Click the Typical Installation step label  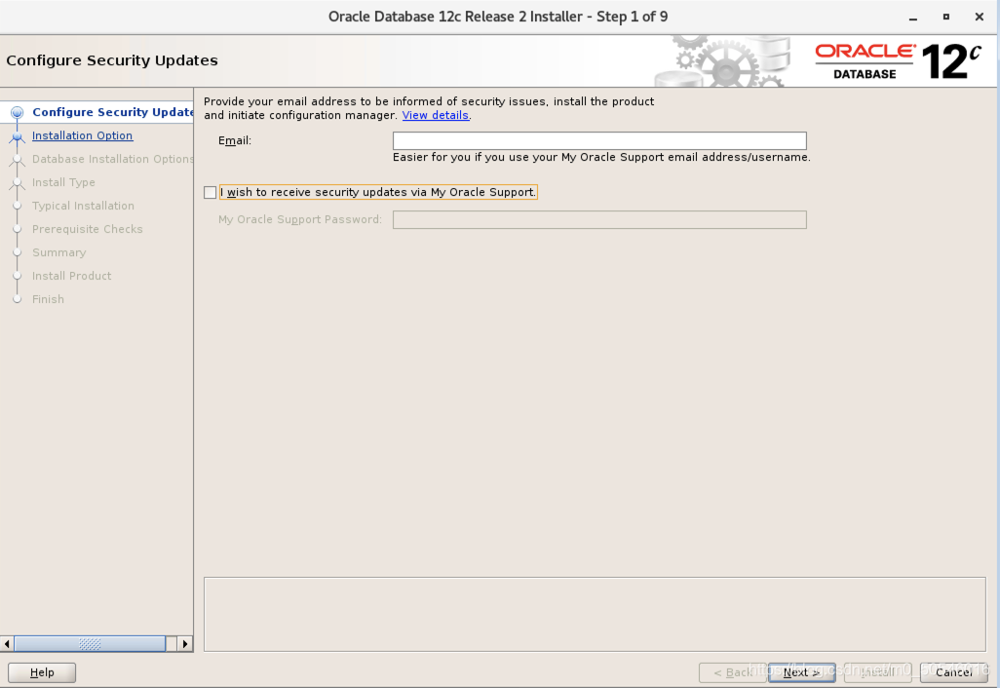pos(84,206)
